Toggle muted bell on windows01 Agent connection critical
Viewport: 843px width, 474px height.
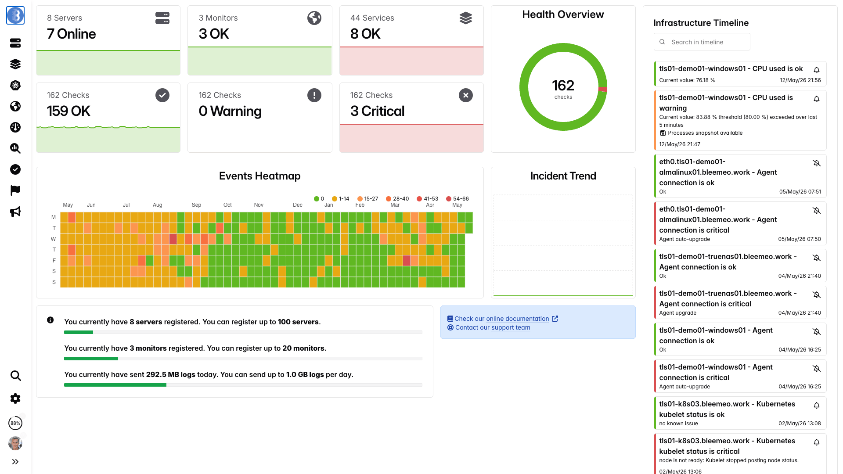point(817,369)
